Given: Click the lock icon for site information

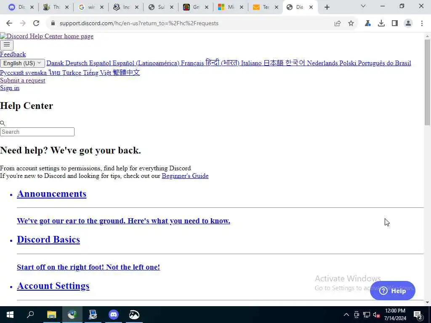Looking at the screenshot, I should [x=53, y=24].
